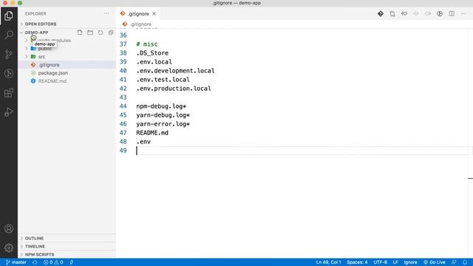This screenshot has height=266, width=473.
Task: Change indentation via Spaces: 4
Action: tap(357, 262)
